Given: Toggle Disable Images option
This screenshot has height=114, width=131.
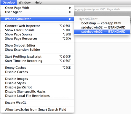Looking at the screenshot, I should (37, 79).
